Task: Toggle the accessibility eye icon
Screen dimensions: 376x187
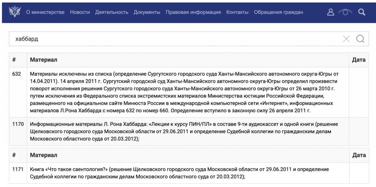Action: 345,12
